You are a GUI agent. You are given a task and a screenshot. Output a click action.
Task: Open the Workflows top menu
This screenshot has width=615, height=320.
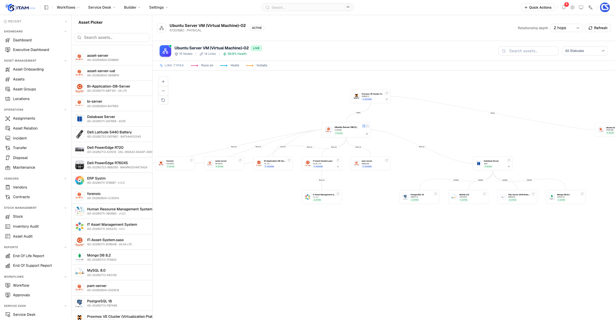pos(68,7)
